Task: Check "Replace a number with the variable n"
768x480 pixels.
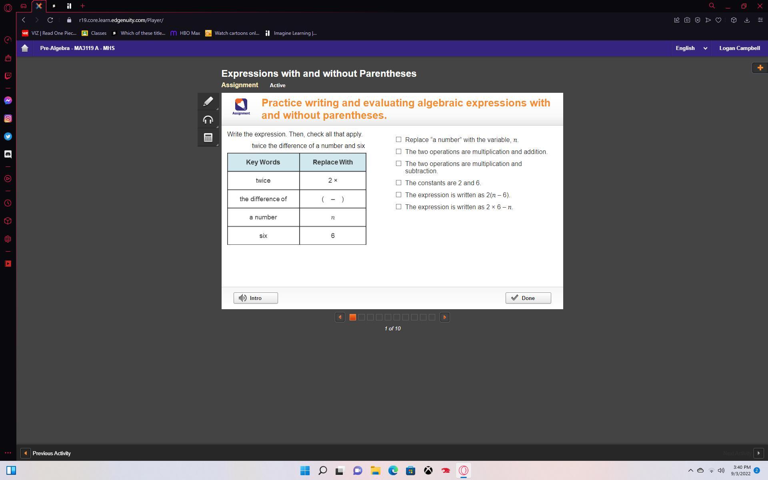Action: point(398,140)
